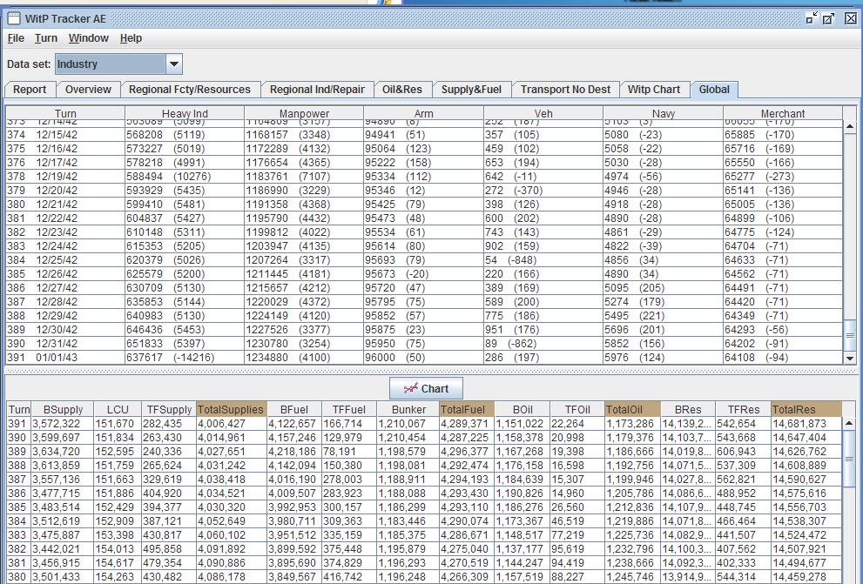
Task: Open the Regional Ind/Repair tab
Action: click(317, 90)
